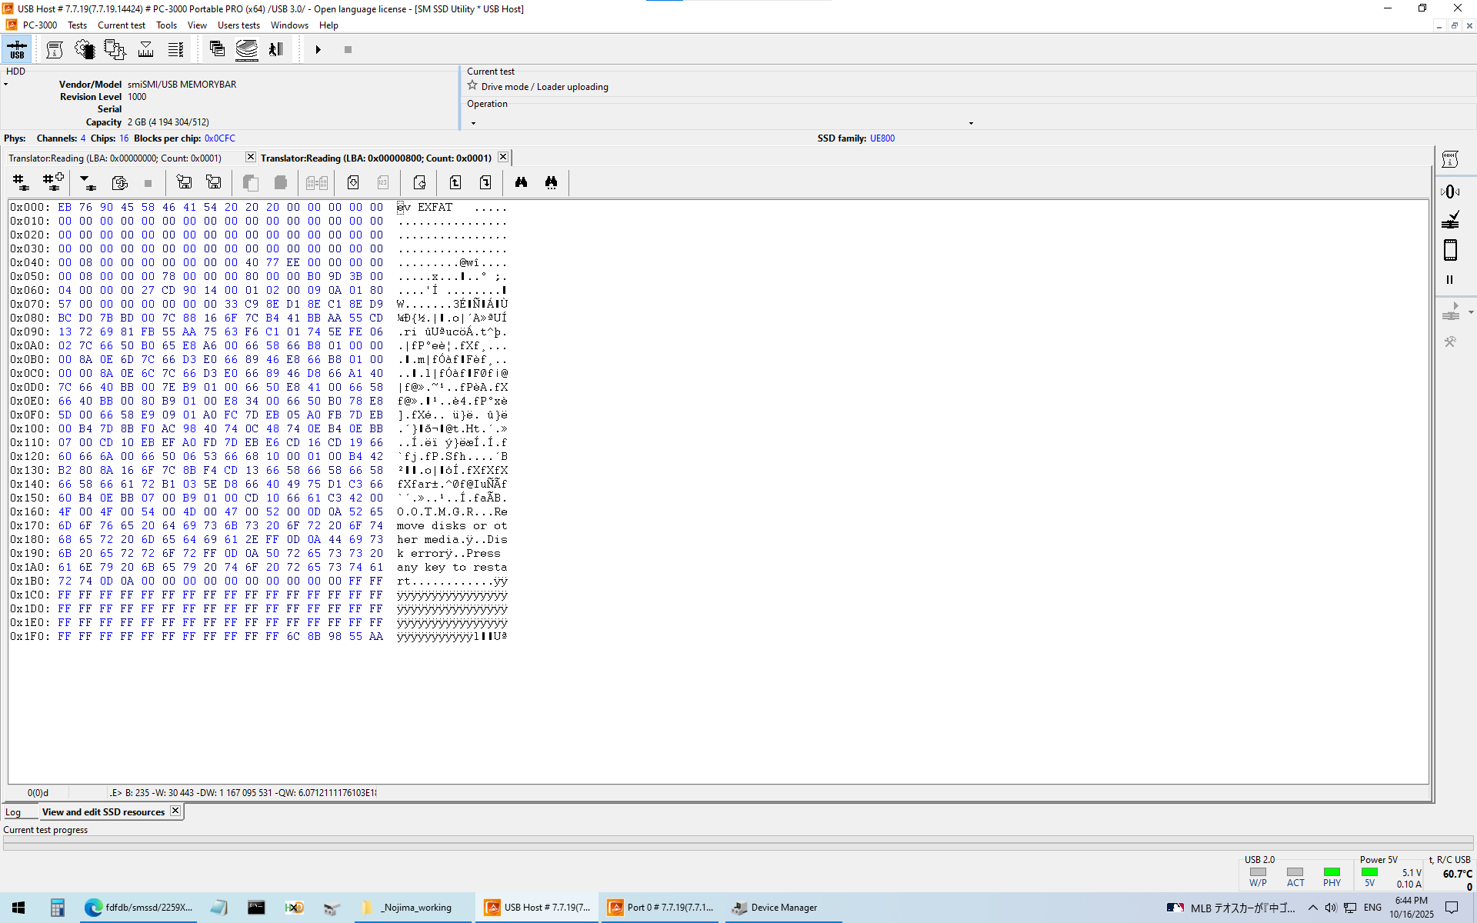Click the USB mode toolbar icon
The width and height of the screenshot is (1477, 923).
pyautogui.click(x=17, y=50)
